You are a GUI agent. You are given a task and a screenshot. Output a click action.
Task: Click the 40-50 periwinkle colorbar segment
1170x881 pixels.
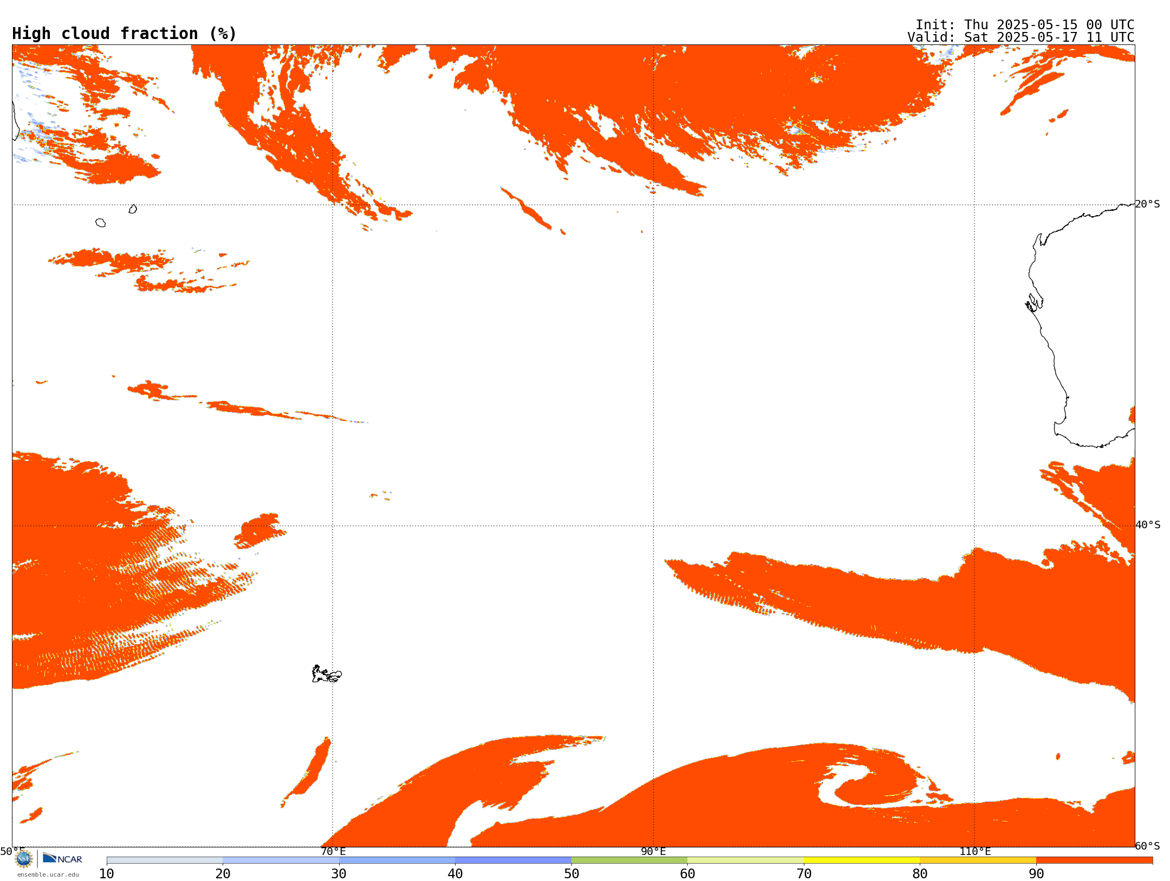coord(513,860)
